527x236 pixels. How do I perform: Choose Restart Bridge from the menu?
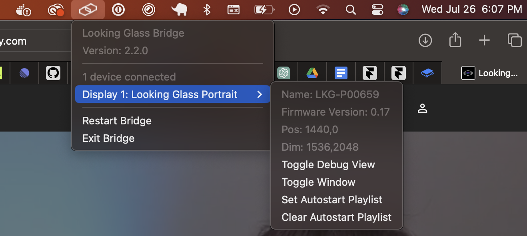coord(117,121)
